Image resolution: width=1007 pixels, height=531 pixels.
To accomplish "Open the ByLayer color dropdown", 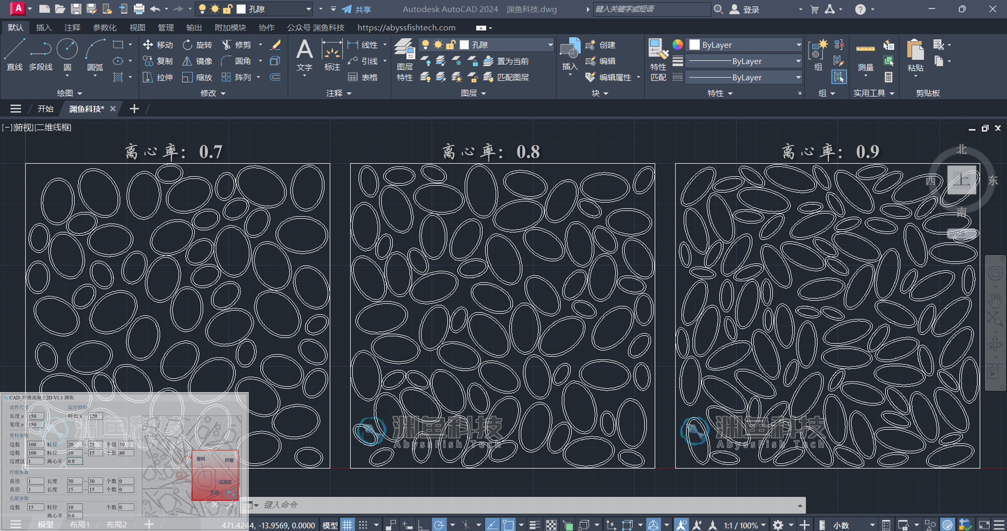I will [745, 45].
